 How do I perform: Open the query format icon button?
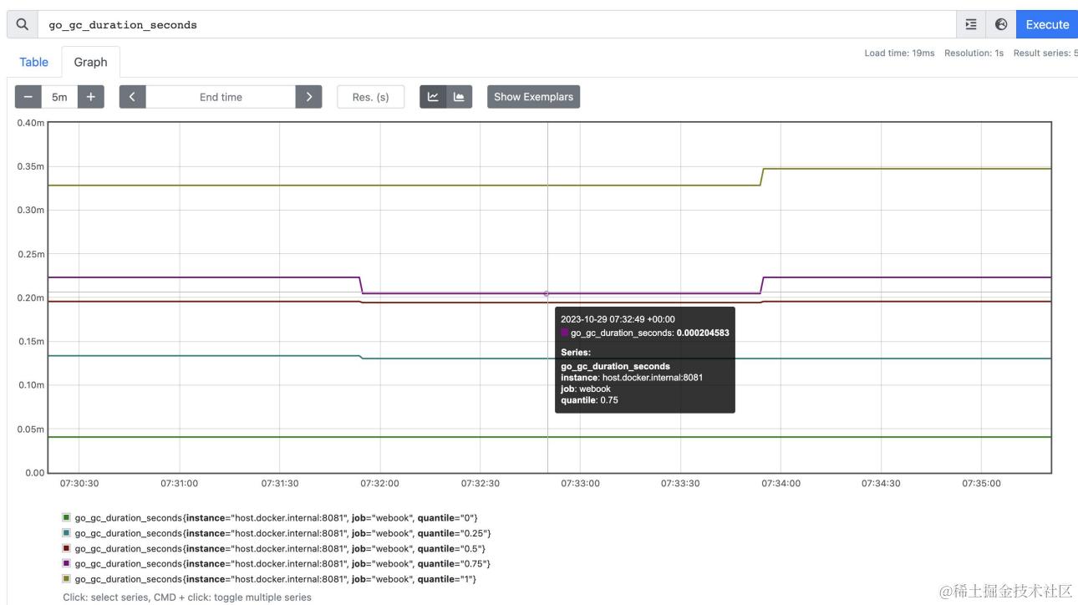click(x=971, y=24)
